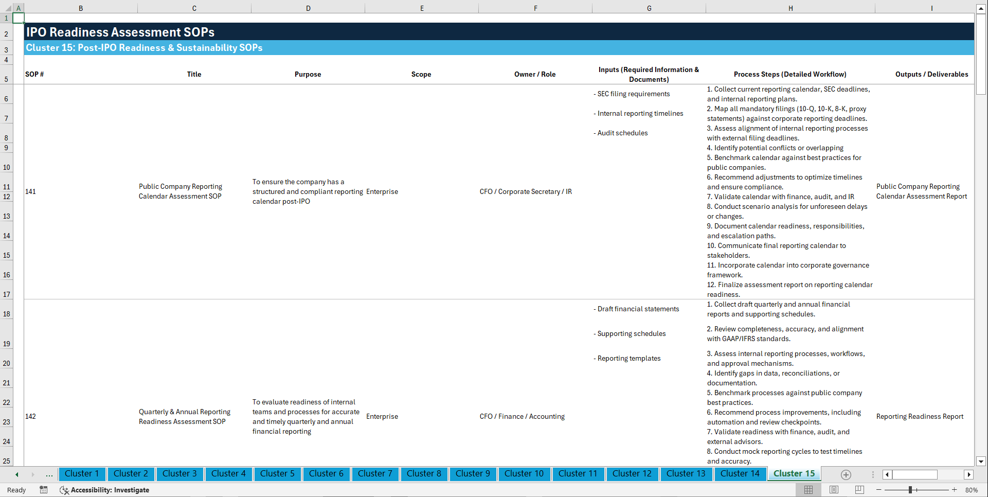The width and height of the screenshot is (988, 497).
Task: Open Page Break Preview view
Action: pos(858,489)
